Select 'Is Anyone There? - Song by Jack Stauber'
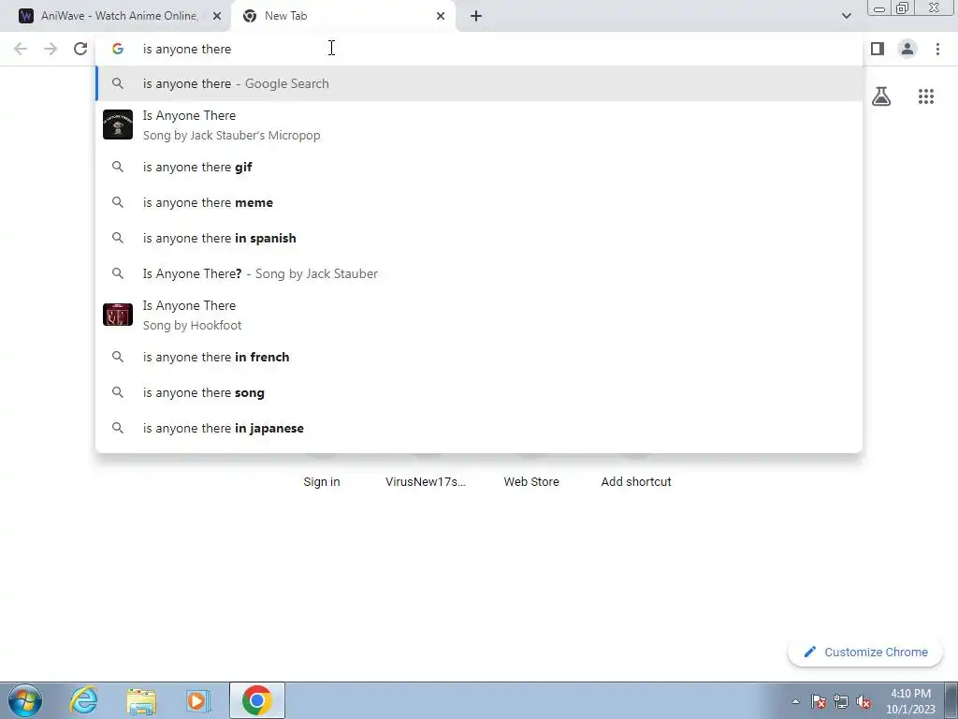This screenshot has height=719, width=958. click(x=479, y=273)
